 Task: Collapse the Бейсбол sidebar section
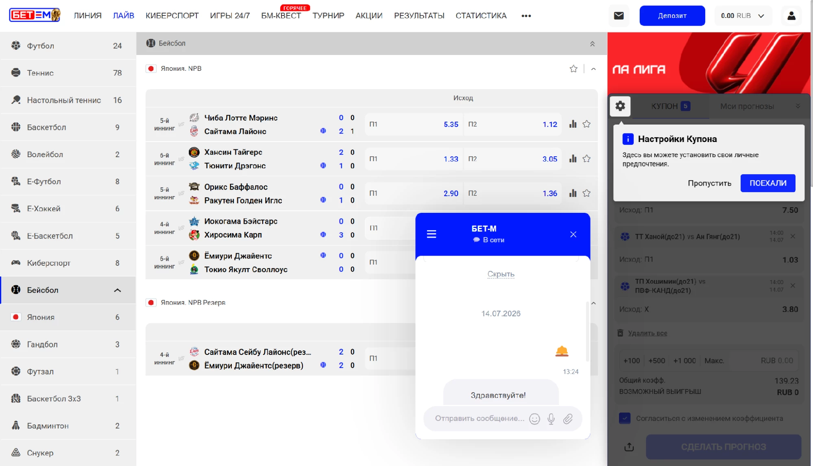[117, 290]
